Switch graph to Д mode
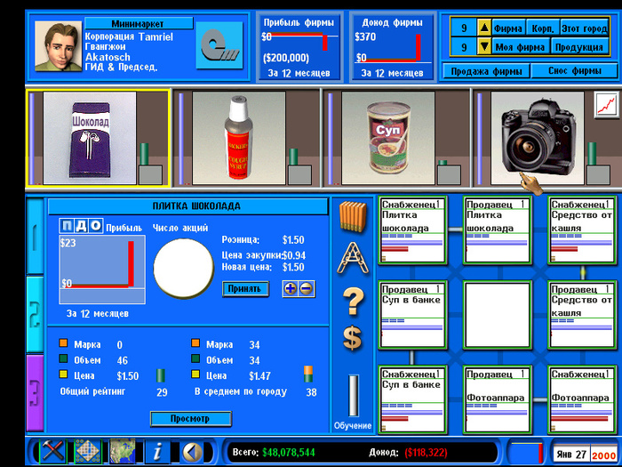 point(82,226)
